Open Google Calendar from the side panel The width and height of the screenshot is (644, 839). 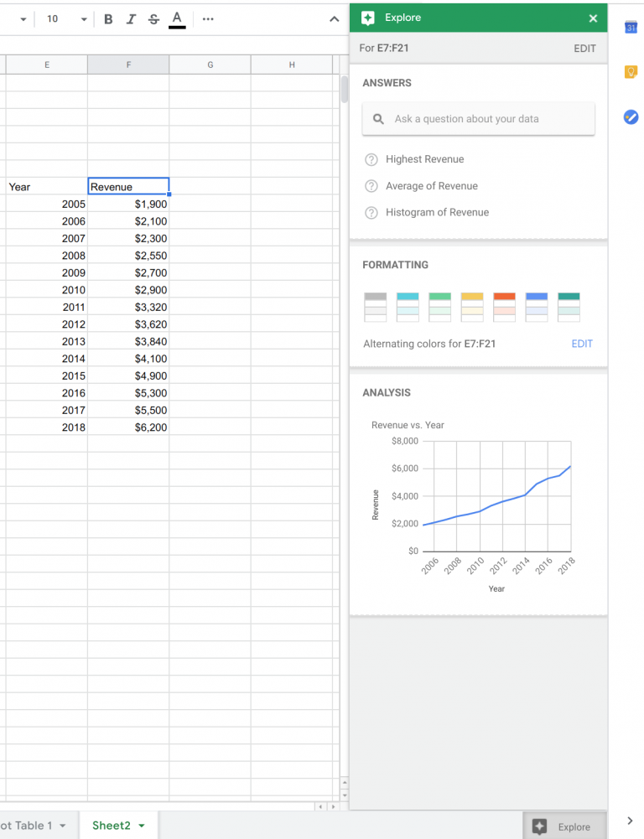[631, 27]
